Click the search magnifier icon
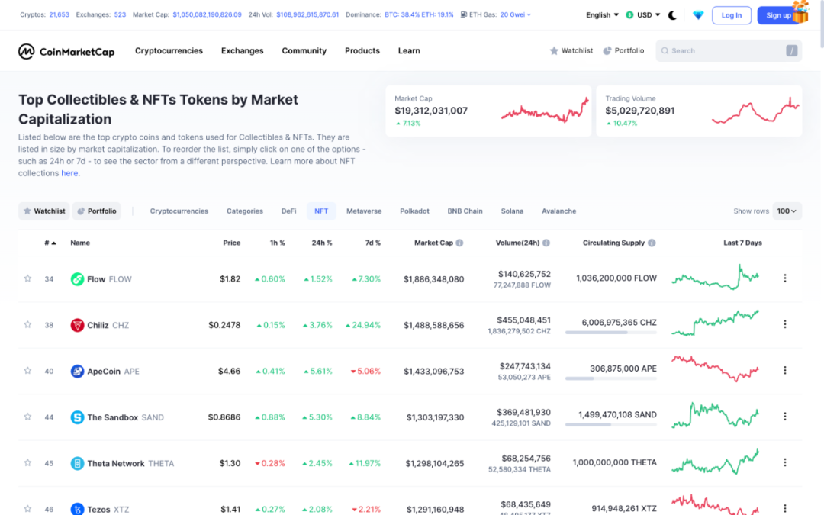Image resolution: width=824 pixels, height=515 pixels. click(665, 51)
